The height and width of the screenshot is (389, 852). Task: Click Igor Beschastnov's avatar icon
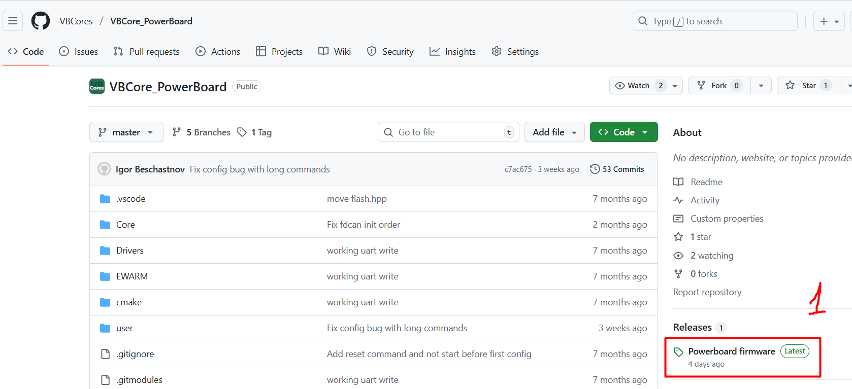pos(104,169)
